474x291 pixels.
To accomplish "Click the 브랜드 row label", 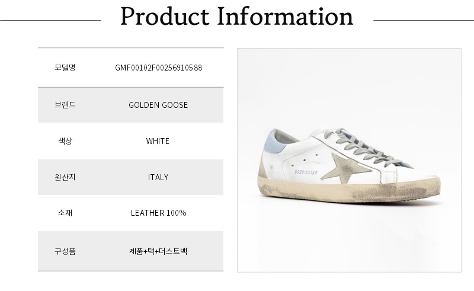I will click(65, 105).
